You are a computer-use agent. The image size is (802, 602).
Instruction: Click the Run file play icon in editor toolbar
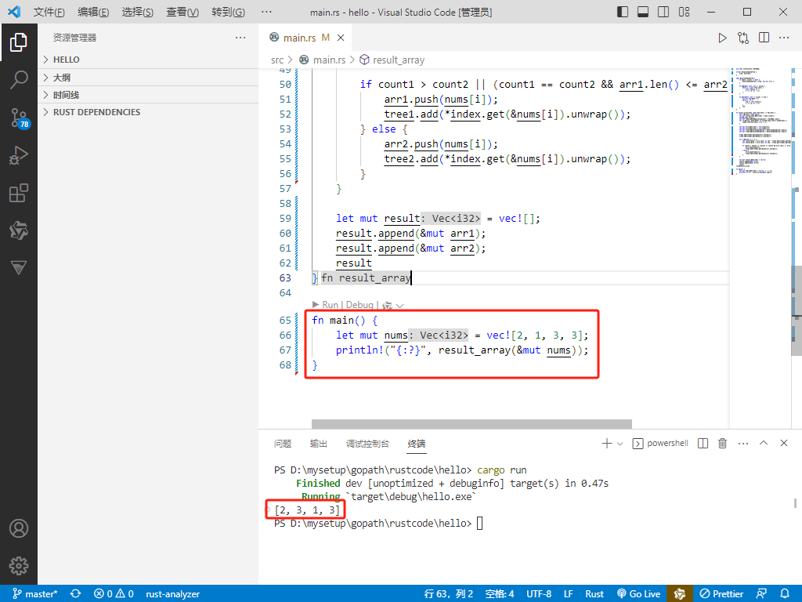pos(722,38)
